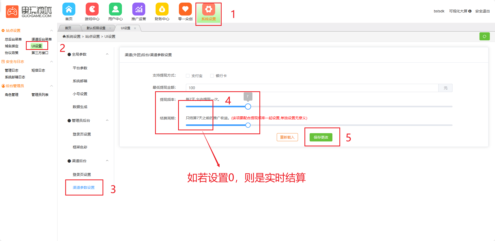The height and width of the screenshot is (241, 495).
Task: Click the 保存更改 button
Action: [x=321, y=137]
